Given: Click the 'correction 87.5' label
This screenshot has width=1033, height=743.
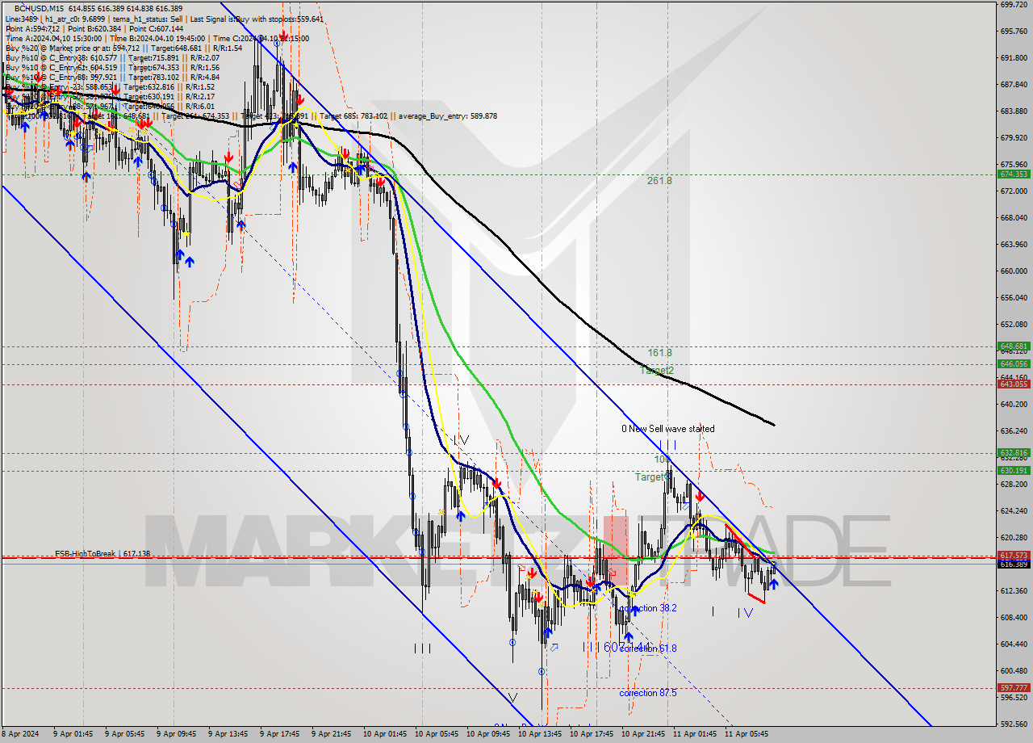Looking at the screenshot, I should pyautogui.click(x=648, y=693).
